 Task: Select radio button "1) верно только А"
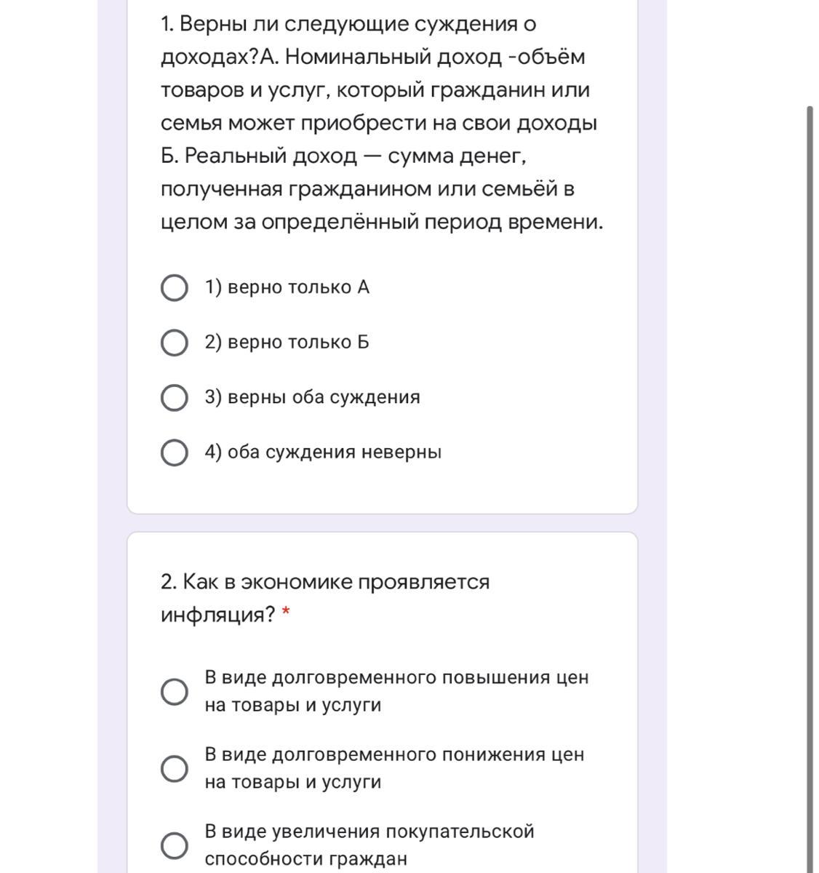pyautogui.click(x=174, y=287)
